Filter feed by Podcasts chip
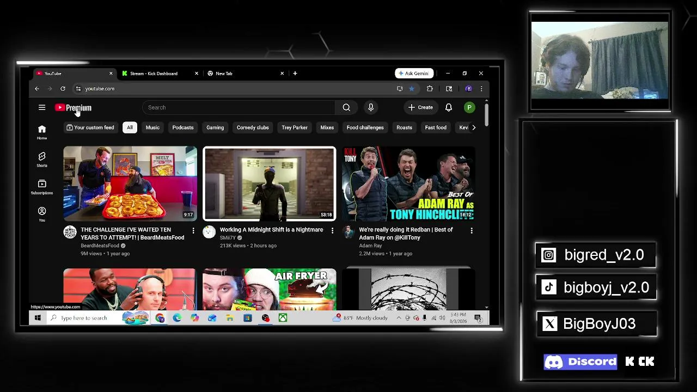This screenshot has height=392, width=697. click(183, 127)
